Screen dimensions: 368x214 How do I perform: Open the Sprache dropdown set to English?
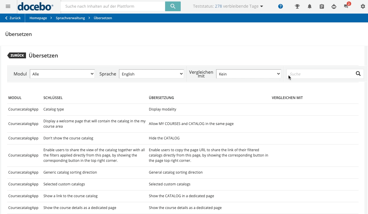[152, 74]
